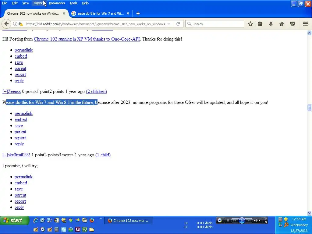Screen dimensions: 312x234
Task: Click the page scrollbar thumb
Action: 309,108
